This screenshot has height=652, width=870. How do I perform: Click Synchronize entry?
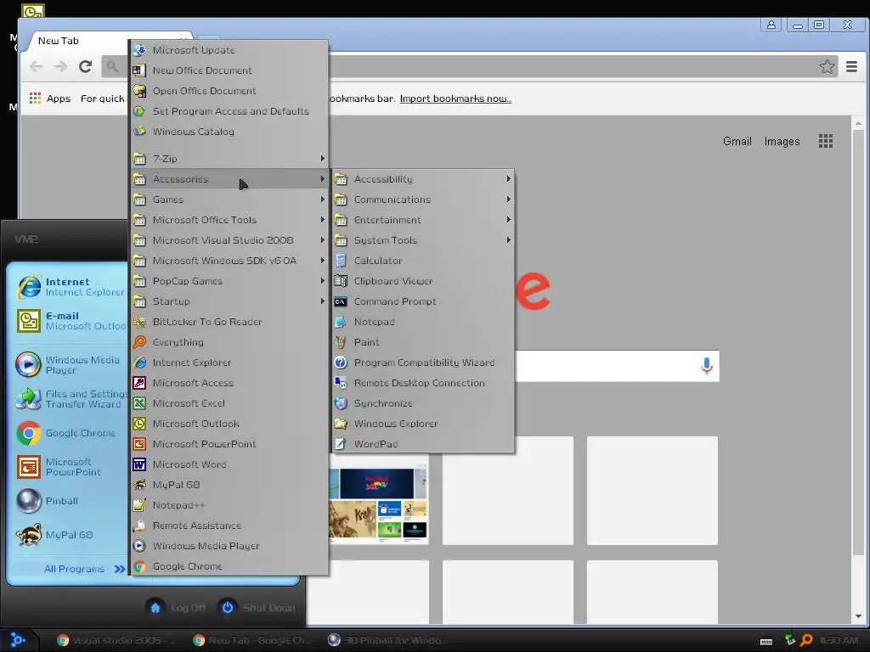click(423, 403)
